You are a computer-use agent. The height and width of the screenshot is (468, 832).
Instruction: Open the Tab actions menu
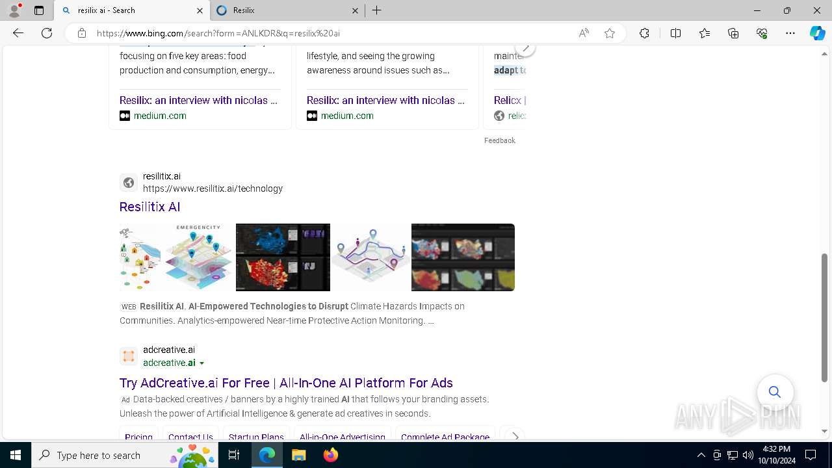tap(39, 10)
